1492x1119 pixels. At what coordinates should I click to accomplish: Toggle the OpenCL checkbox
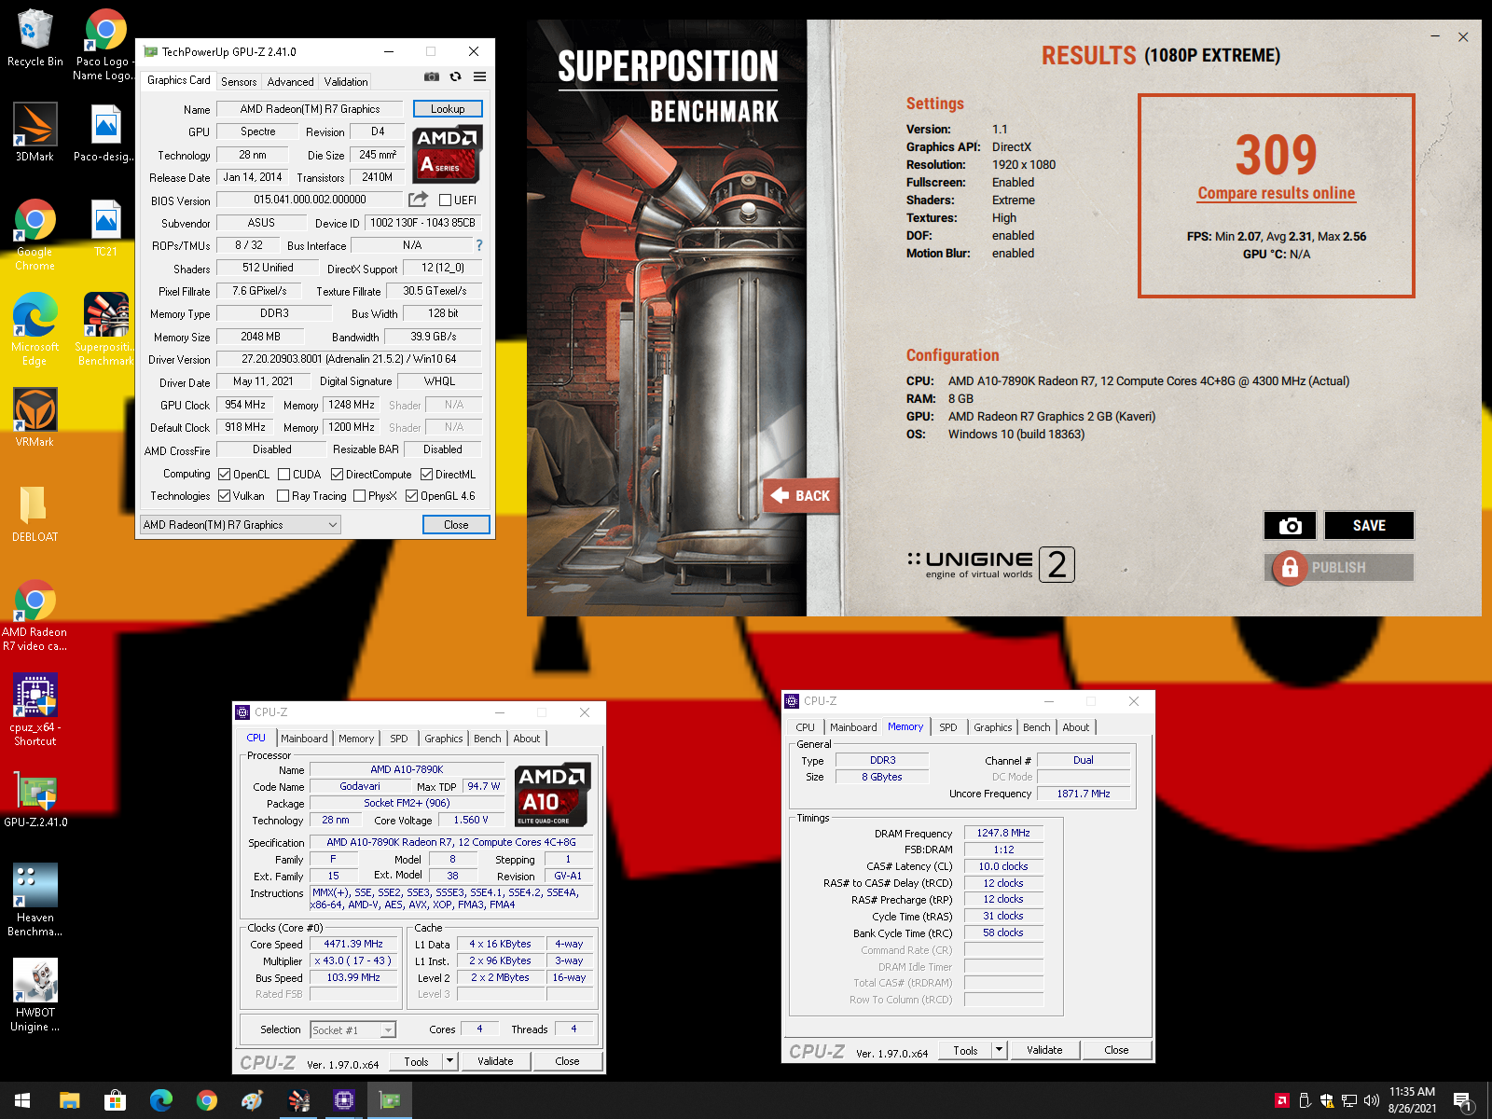click(x=224, y=474)
